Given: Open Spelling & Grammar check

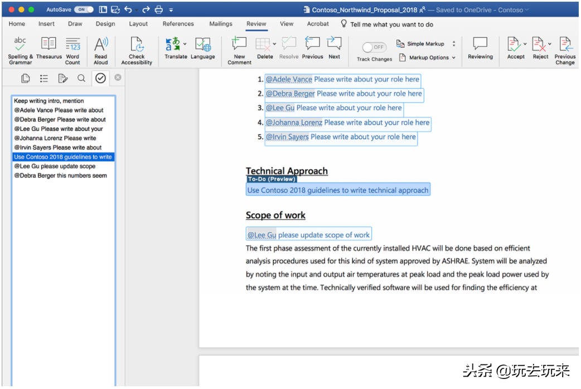Looking at the screenshot, I should coord(20,50).
